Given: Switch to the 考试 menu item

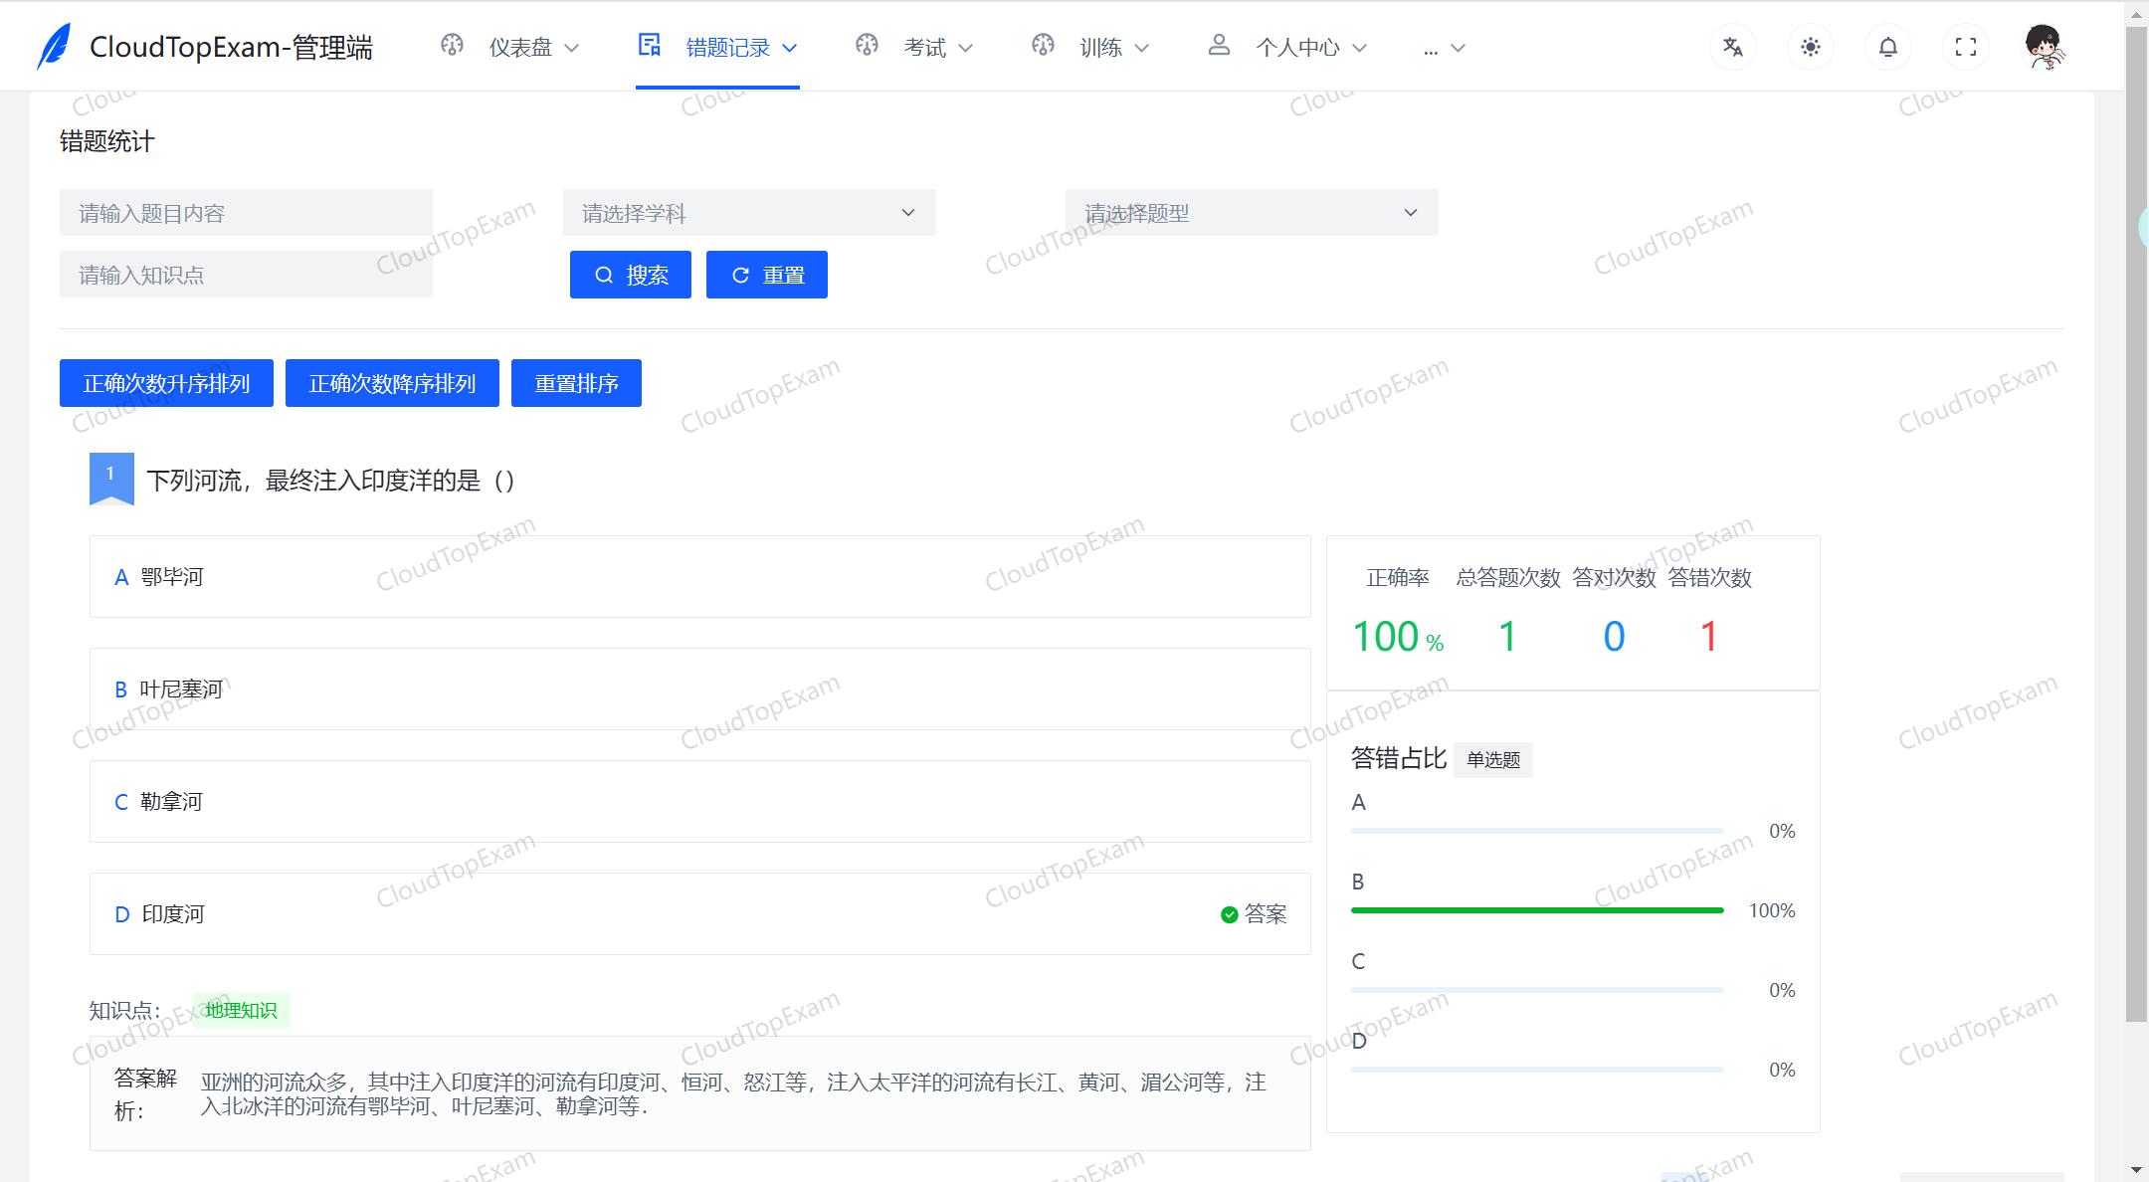Looking at the screenshot, I should [925, 46].
